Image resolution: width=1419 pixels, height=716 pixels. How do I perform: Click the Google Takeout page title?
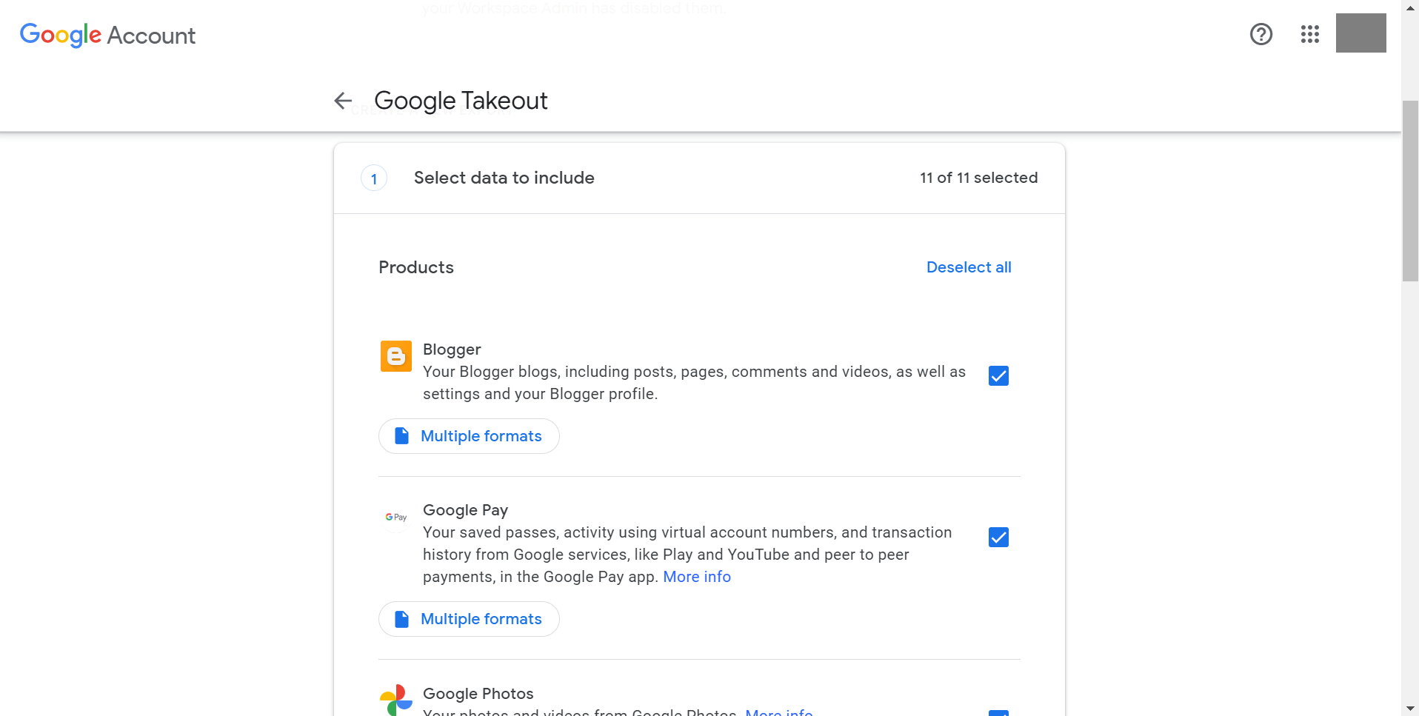[461, 101]
